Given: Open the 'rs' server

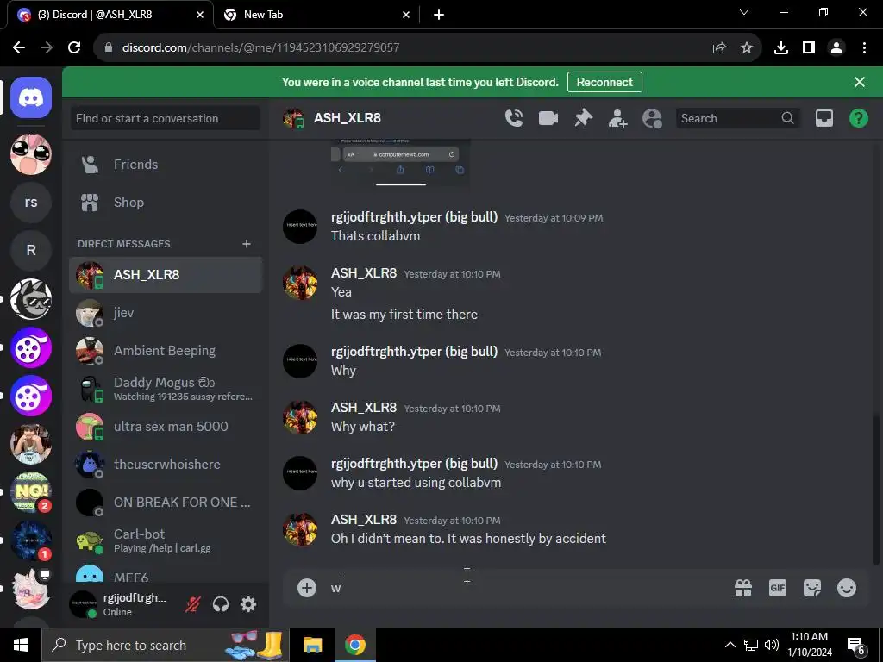Looking at the screenshot, I should (x=31, y=202).
